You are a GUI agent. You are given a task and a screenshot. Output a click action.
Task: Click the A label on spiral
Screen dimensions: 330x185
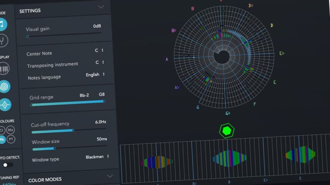[167, 59]
